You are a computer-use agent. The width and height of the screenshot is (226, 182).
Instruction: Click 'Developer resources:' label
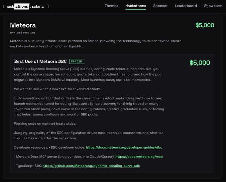pyautogui.click(x=31, y=147)
